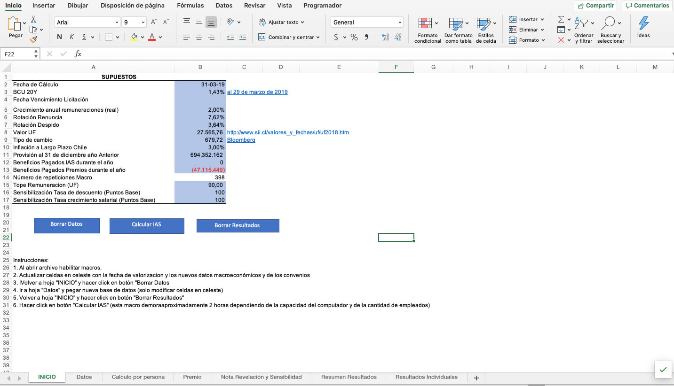Click the increase font size icon
Screen dimensions: 674x386
(154, 22)
